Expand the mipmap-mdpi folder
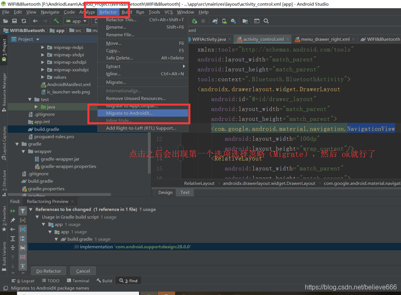The image size is (401, 295). pyautogui.click(x=42, y=48)
